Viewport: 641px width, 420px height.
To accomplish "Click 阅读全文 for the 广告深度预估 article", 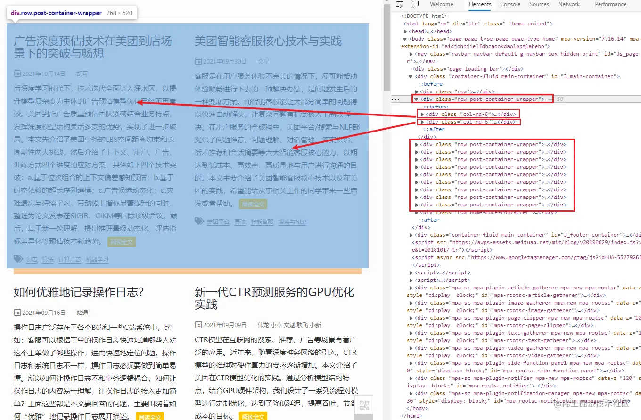I will point(122,242).
